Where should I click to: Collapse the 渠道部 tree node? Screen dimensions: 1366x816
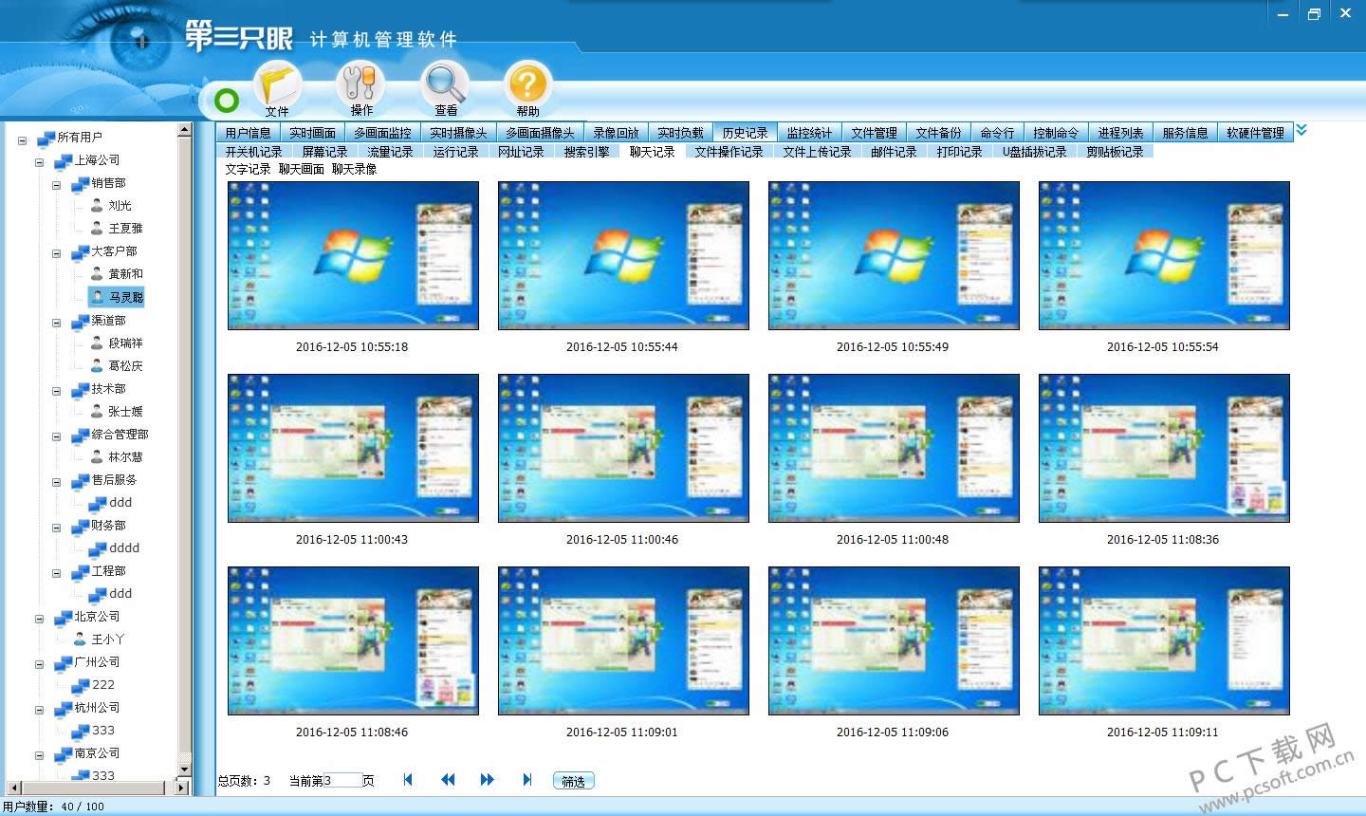[x=56, y=323]
